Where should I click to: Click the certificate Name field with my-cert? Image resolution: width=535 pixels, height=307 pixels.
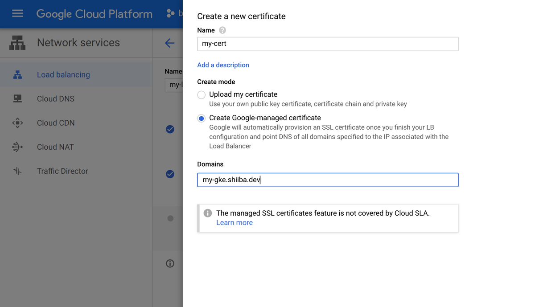pos(328,44)
